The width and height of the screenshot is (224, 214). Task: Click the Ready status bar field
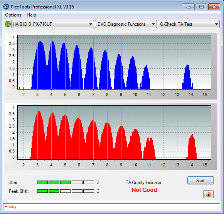pos(111,207)
